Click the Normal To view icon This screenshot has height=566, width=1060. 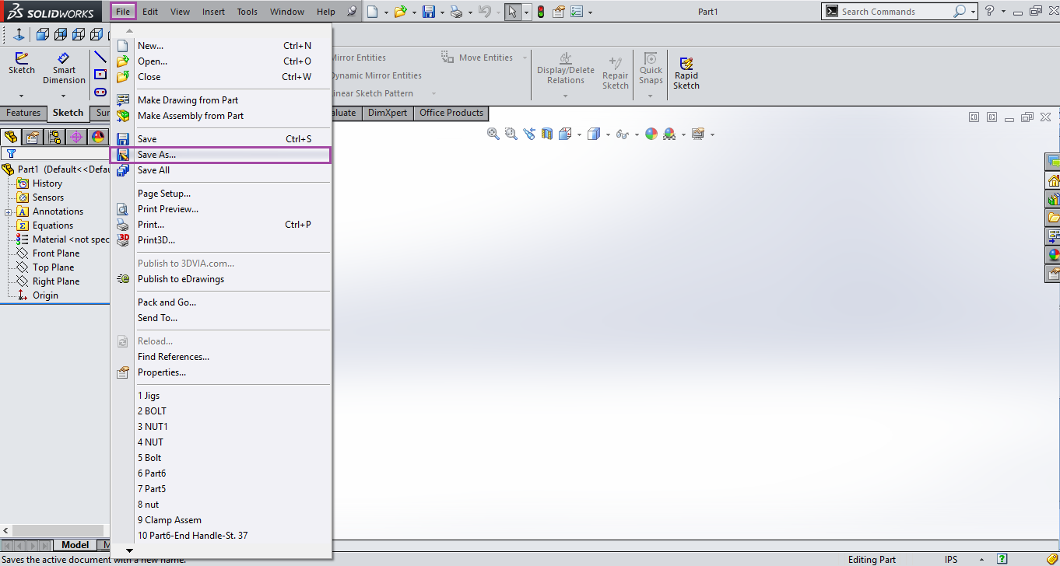(x=19, y=34)
